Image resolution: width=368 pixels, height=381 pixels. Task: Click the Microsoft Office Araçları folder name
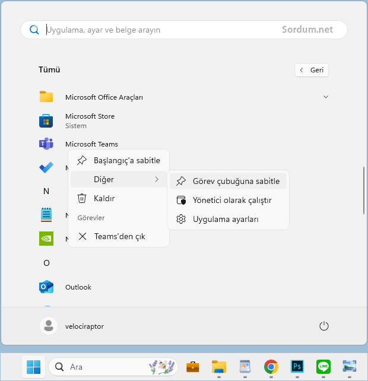[x=104, y=97]
